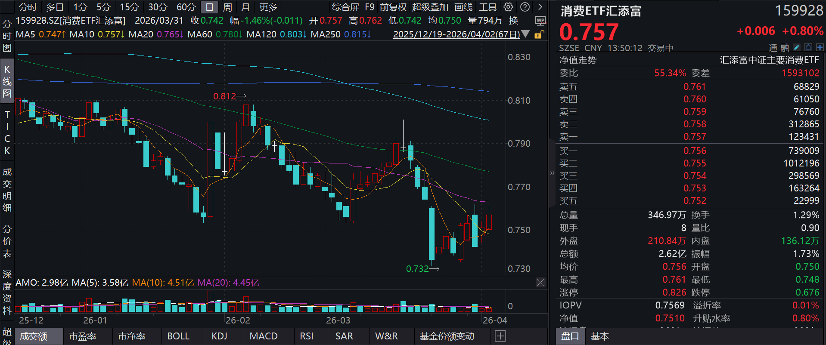Viewport: 826px width, 345px height.
Task: Open the date range dropdown triangle
Action: [x=525, y=34]
